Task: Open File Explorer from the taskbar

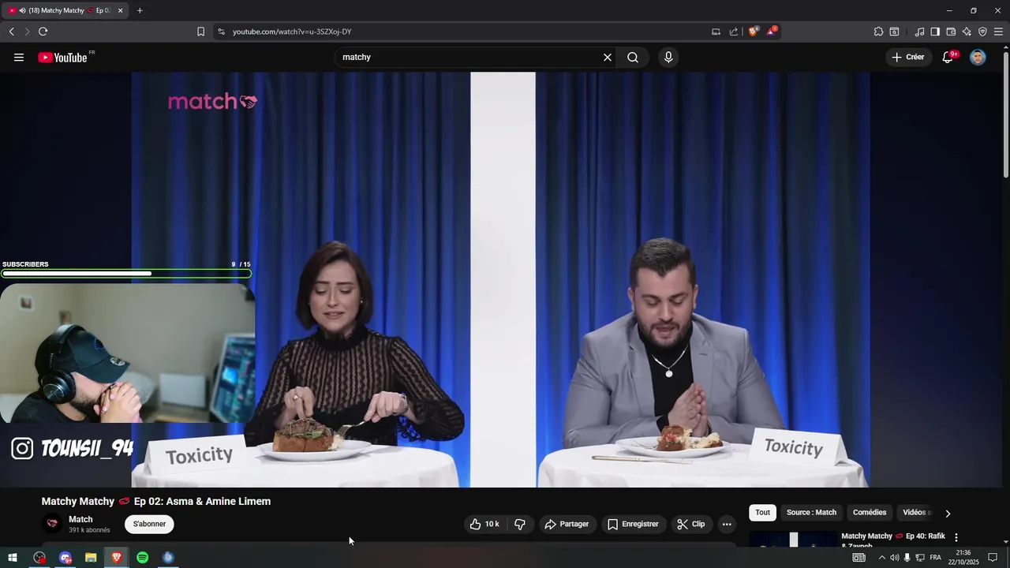Action: [x=91, y=558]
